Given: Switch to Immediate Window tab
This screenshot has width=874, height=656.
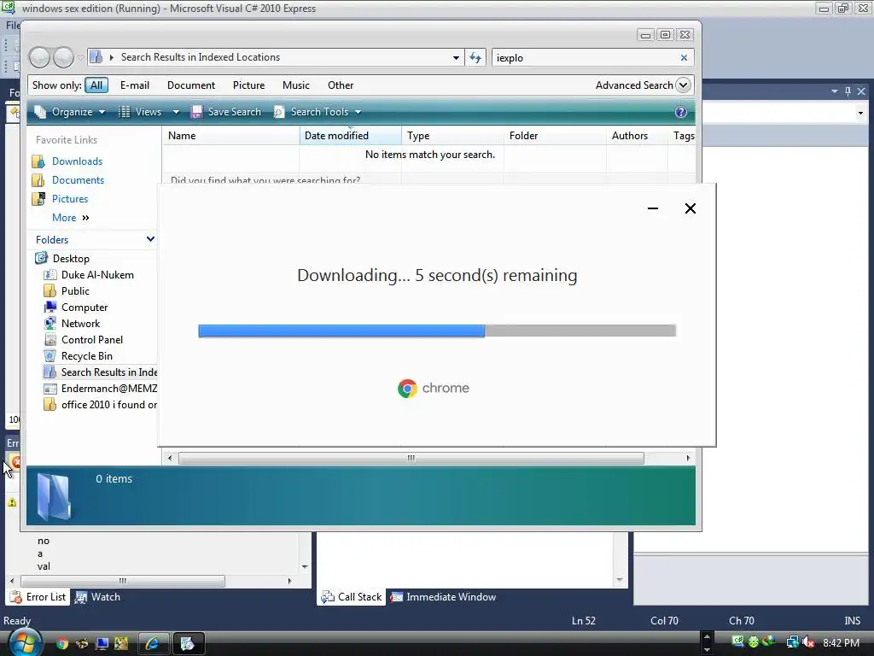Looking at the screenshot, I should coord(443,597).
